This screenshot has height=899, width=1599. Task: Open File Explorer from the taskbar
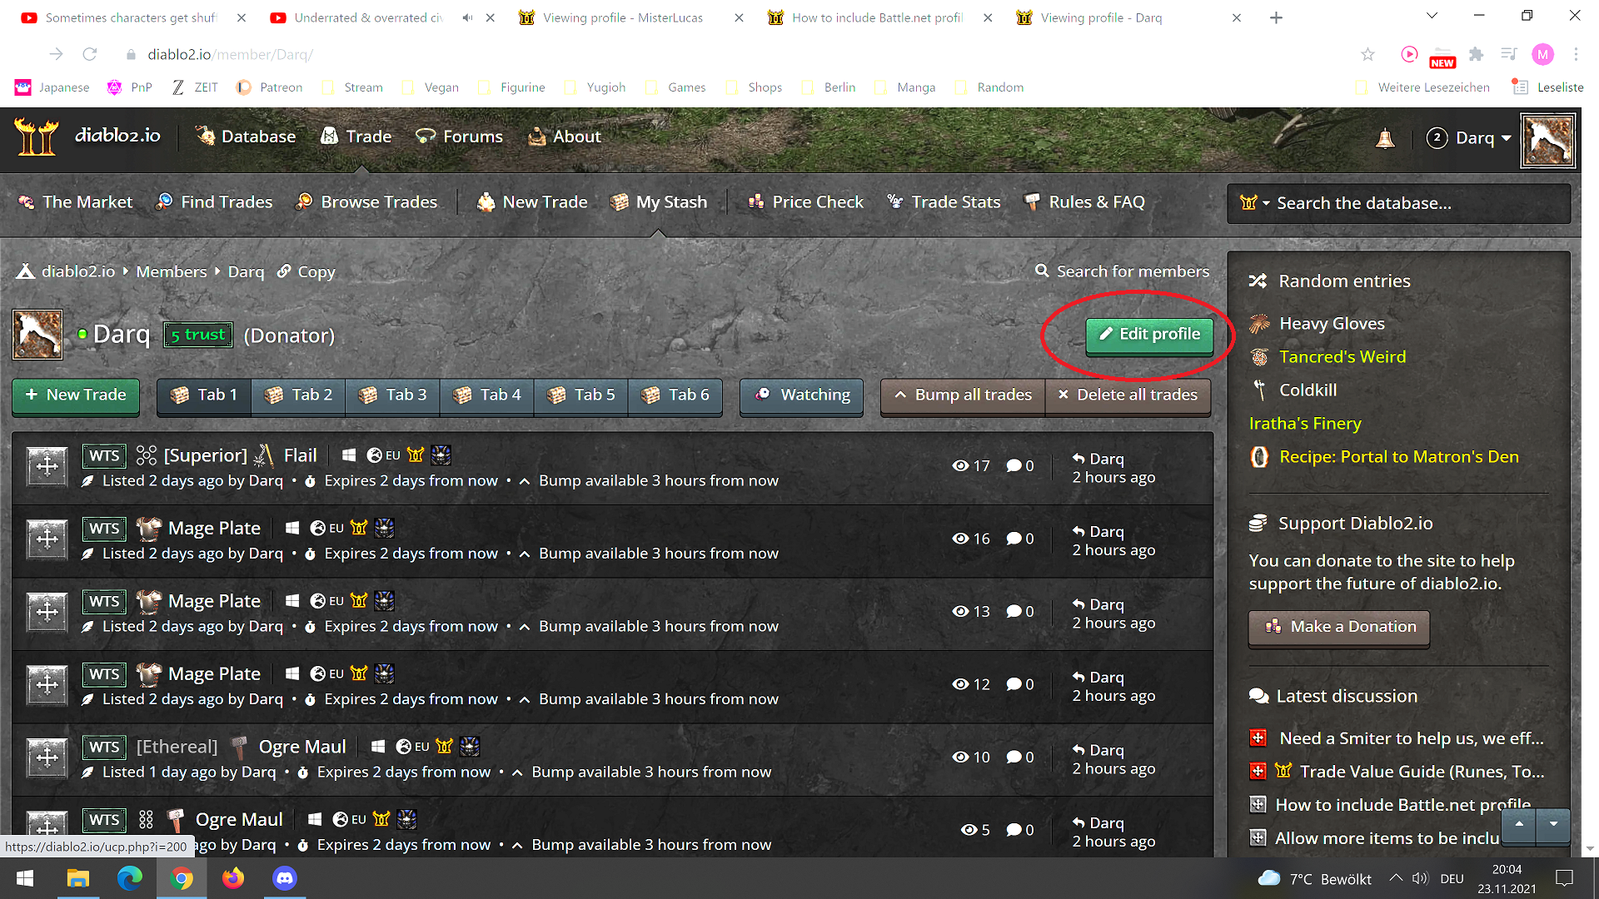point(77,878)
